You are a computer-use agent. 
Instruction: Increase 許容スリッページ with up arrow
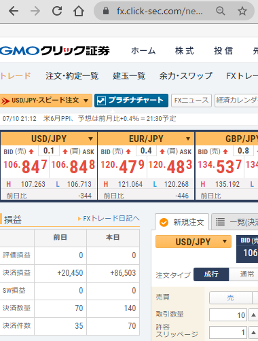(253, 332)
